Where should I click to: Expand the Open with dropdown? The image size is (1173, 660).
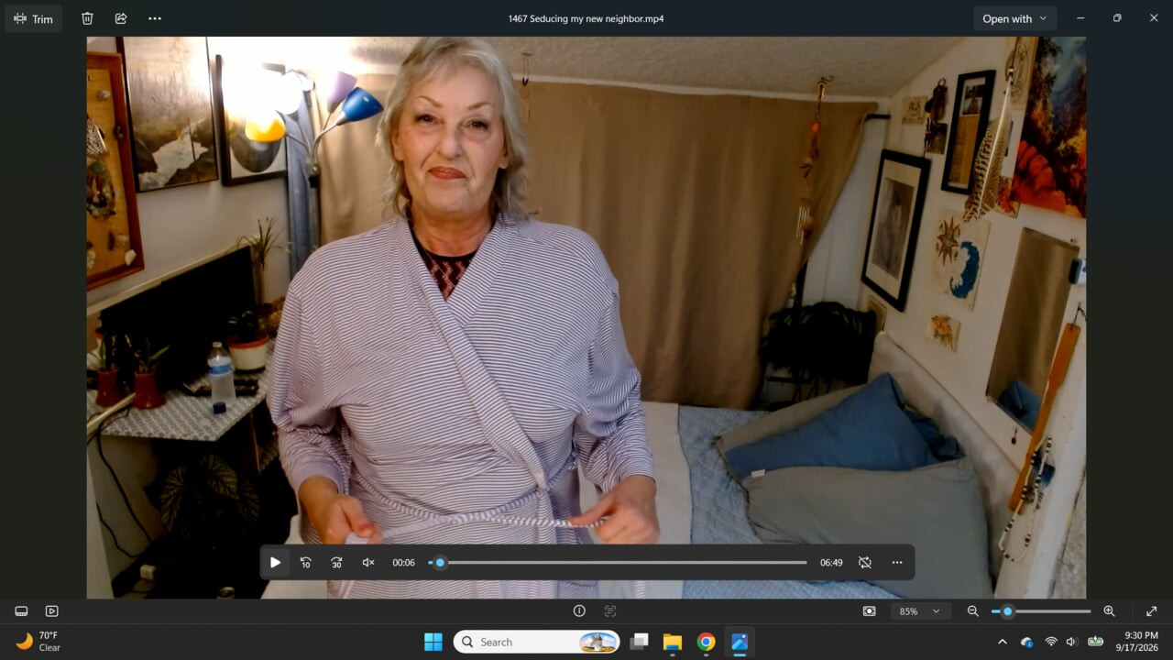click(1014, 18)
